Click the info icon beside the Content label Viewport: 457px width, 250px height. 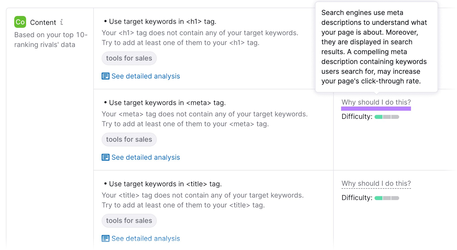(x=61, y=22)
